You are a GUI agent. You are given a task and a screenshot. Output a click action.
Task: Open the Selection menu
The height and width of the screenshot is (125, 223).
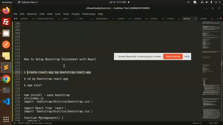(32, 14)
